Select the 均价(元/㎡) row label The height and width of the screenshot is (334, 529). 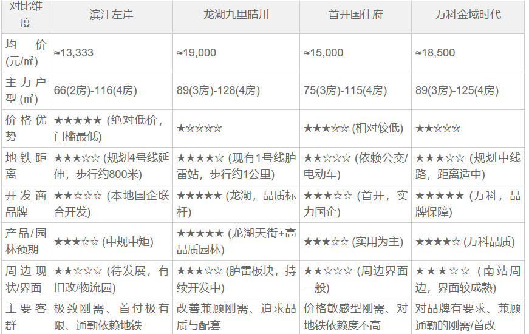coord(26,53)
